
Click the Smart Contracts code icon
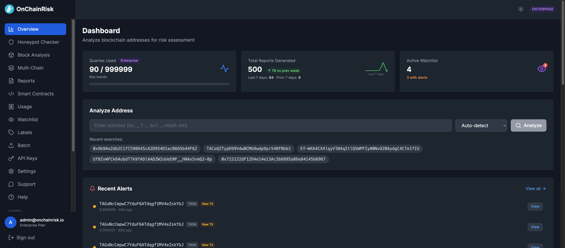(11, 94)
